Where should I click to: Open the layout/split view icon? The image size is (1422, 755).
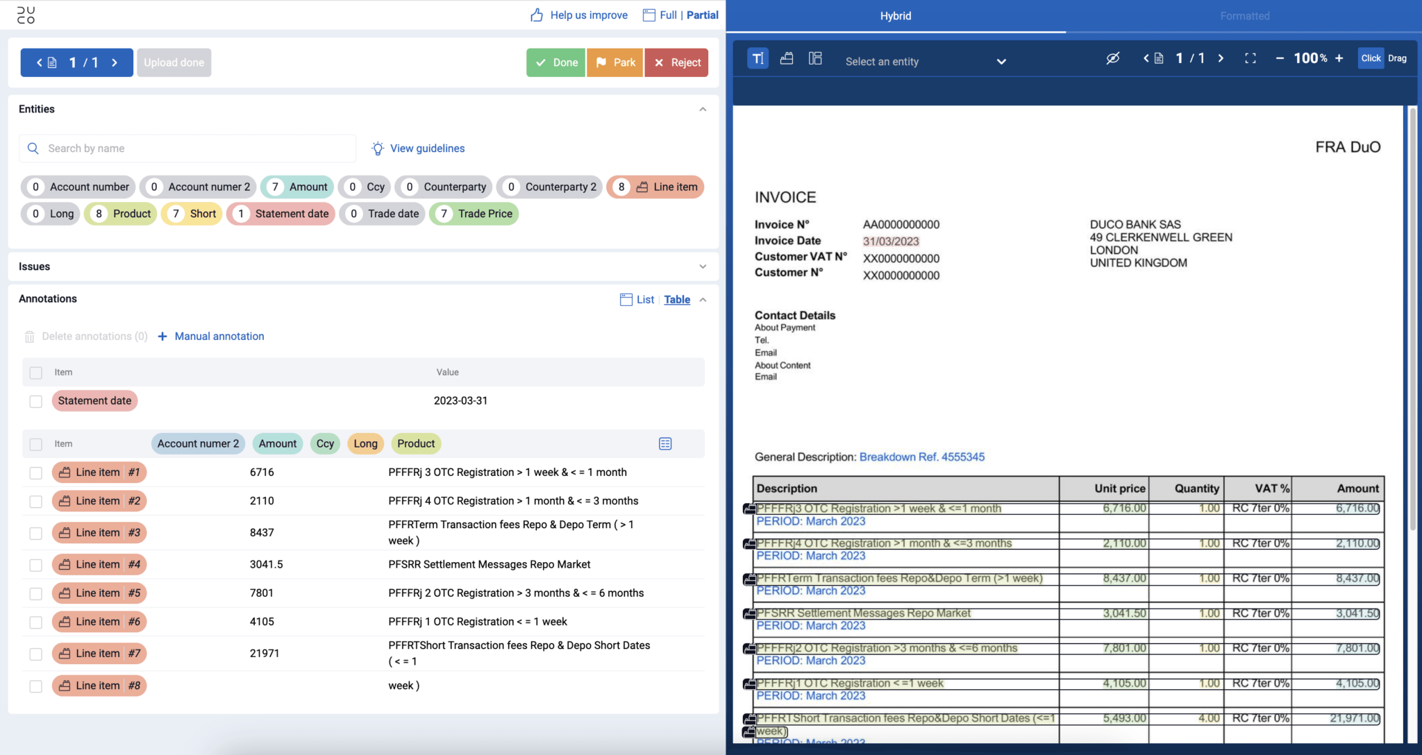point(814,58)
